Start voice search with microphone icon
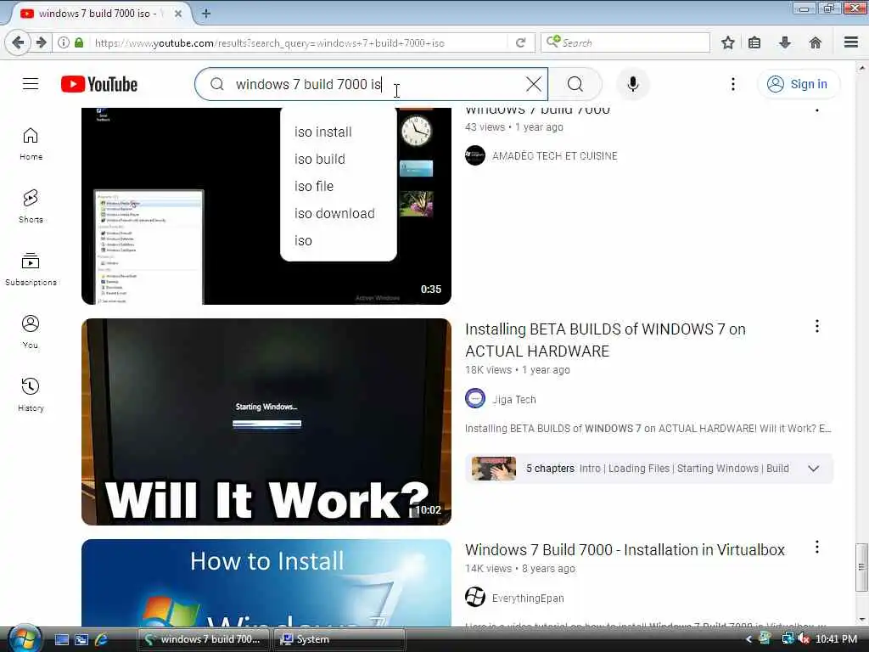 click(x=633, y=84)
